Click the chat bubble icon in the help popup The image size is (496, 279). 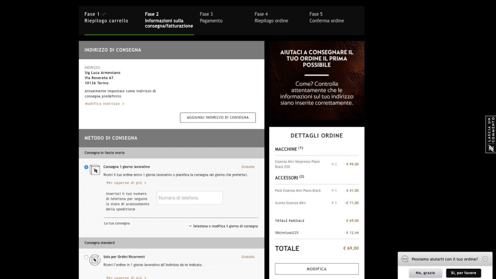coord(405,259)
